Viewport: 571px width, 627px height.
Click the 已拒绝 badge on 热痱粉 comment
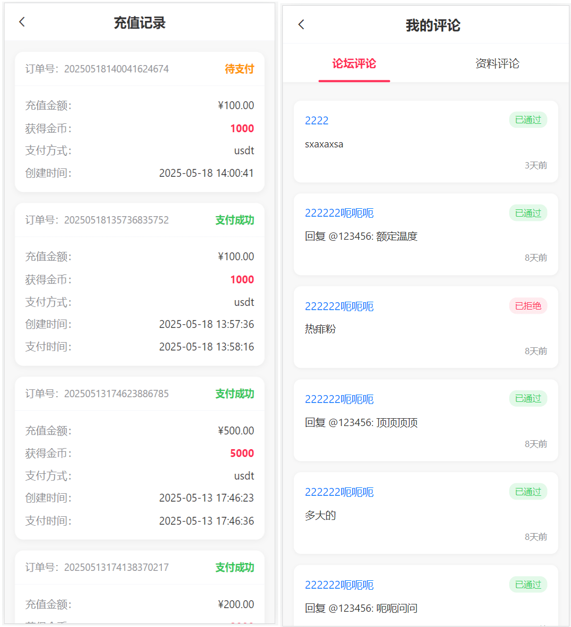click(528, 306)
